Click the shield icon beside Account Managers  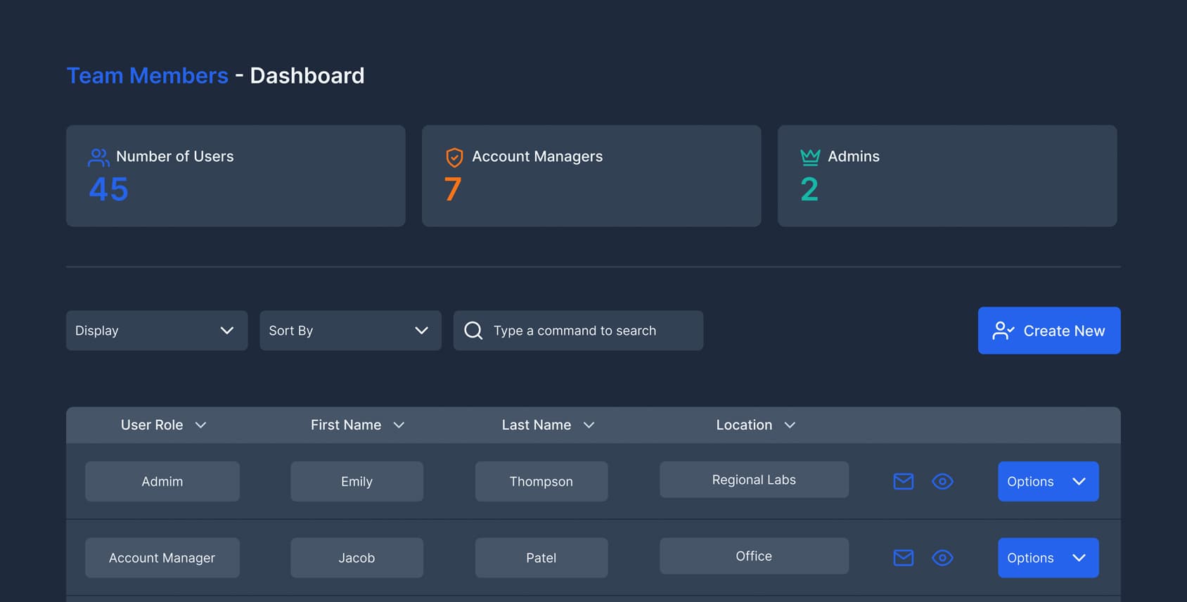click(454, 157)
